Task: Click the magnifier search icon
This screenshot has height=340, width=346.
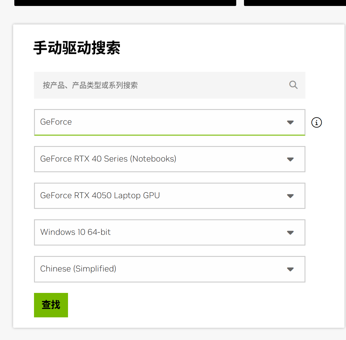Action: click(x=293, y=85)
